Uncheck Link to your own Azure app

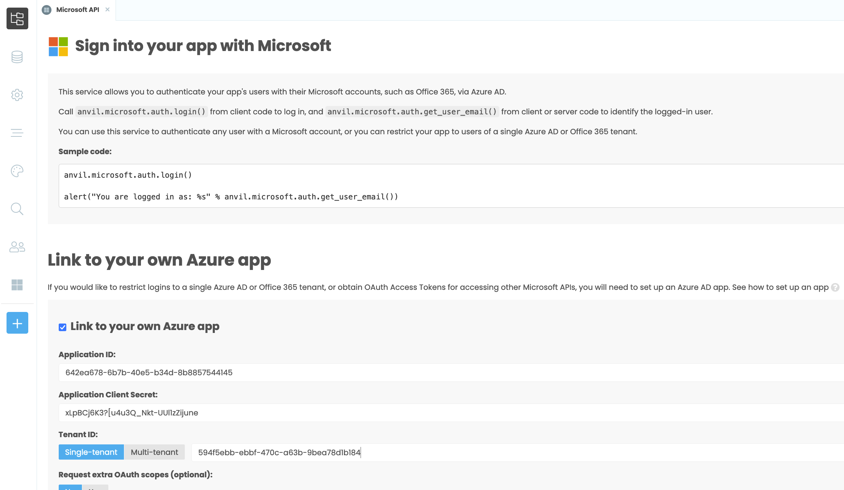point(62,327)
